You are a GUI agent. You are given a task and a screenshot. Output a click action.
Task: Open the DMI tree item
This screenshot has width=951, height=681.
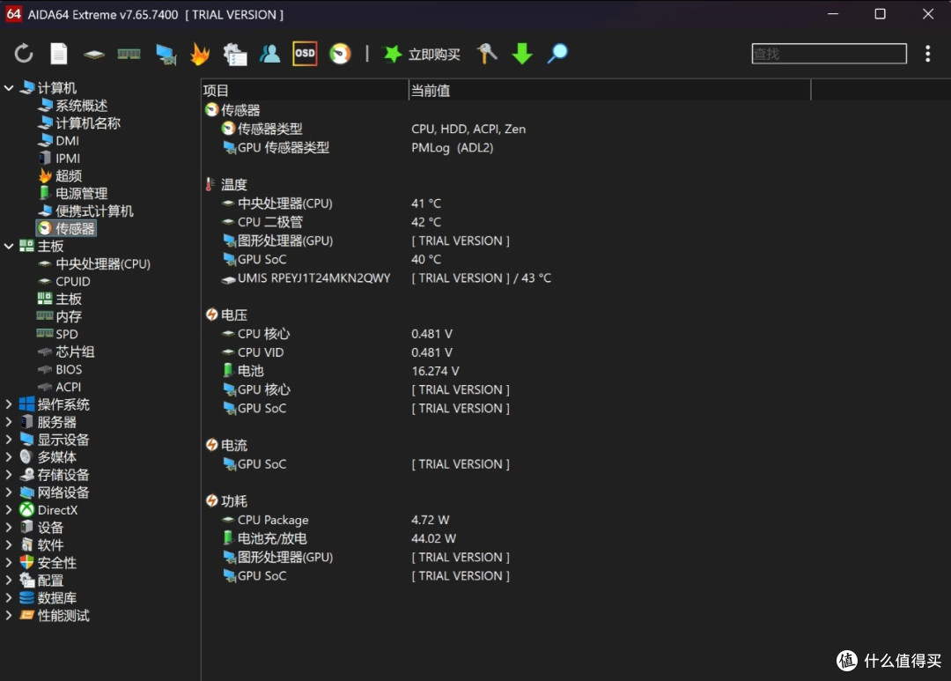point(59,141)
